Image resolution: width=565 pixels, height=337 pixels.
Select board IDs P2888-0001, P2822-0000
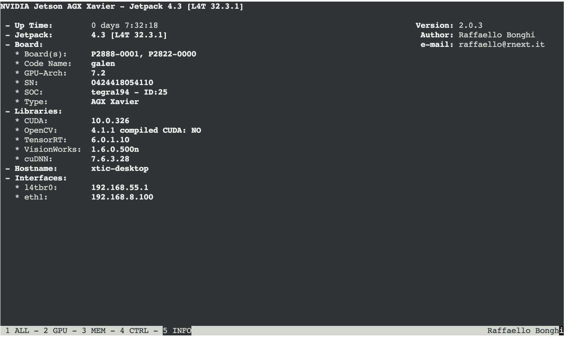pos(144,54)
